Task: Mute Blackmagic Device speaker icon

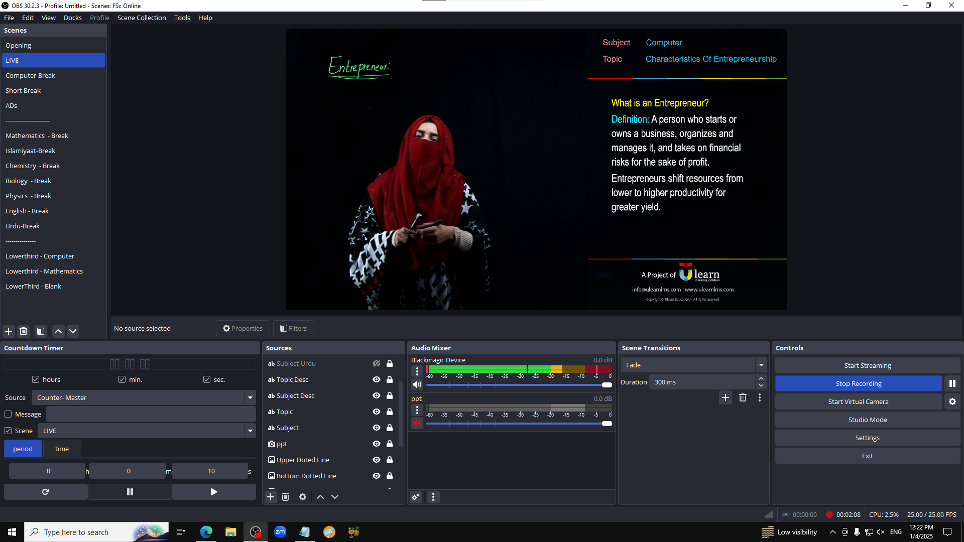Action: coord(417,385)
